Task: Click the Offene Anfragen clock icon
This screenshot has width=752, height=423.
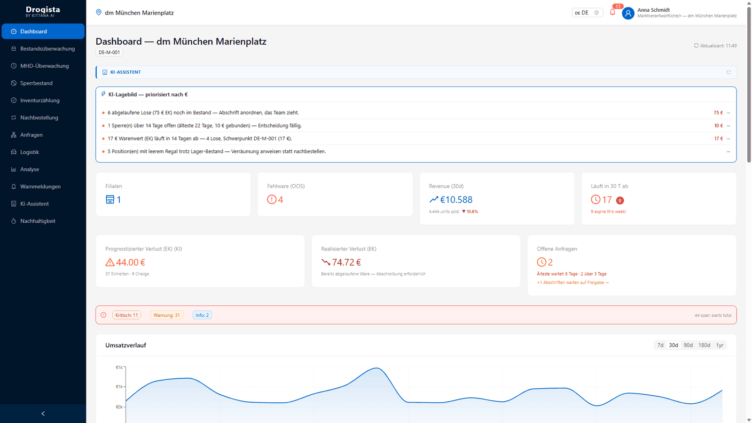Action: click(541, 262)
